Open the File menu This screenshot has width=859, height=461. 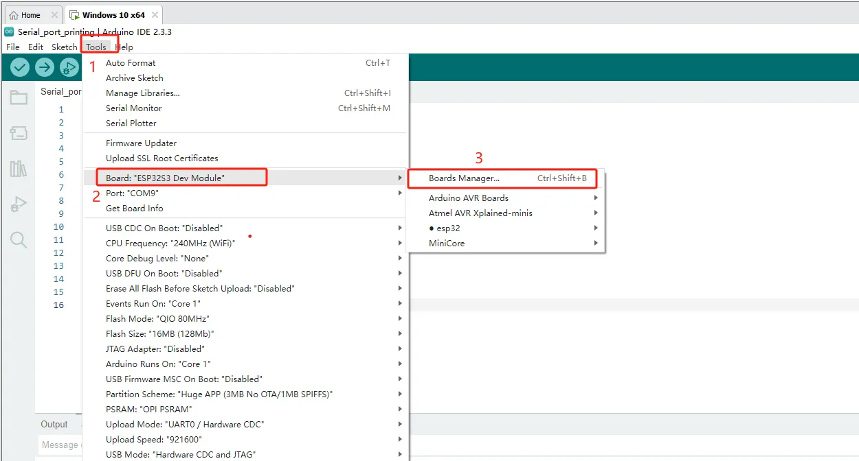point(13,47)
